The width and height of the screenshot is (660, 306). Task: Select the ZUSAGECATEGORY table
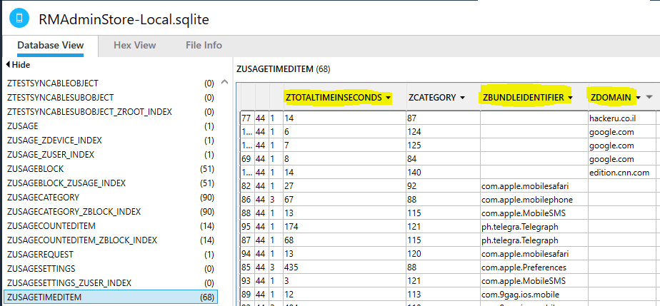43,197
